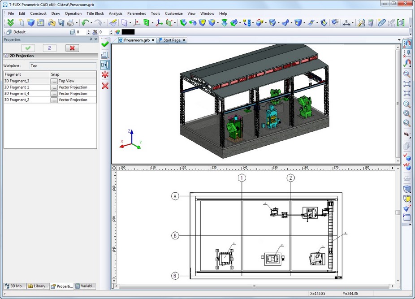This screenshot has width=415, height=299.
Task: Click the black color swatch
Action: click(128, 32)
